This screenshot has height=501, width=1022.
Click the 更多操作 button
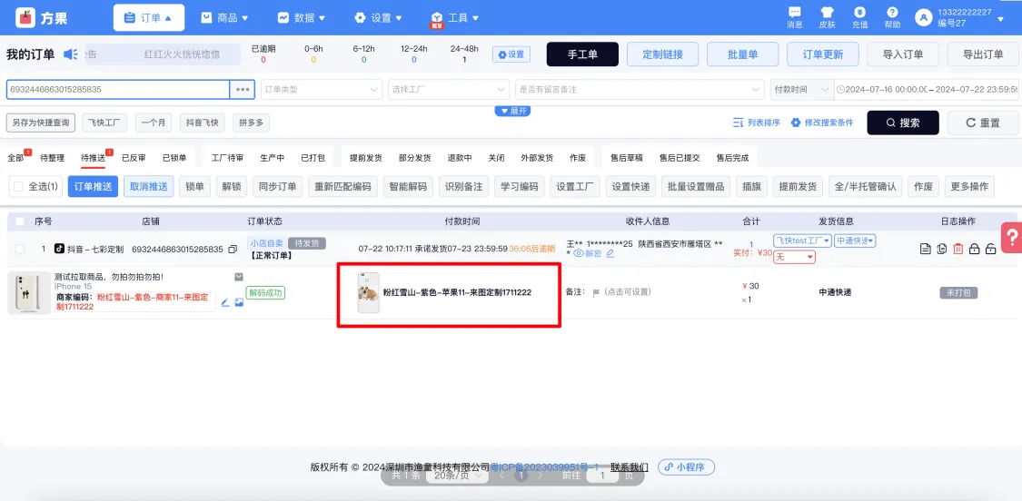point(970,186)
